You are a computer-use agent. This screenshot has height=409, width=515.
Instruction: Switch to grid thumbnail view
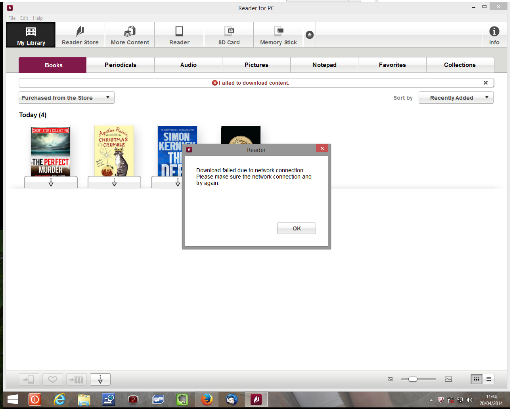point(477,379)
